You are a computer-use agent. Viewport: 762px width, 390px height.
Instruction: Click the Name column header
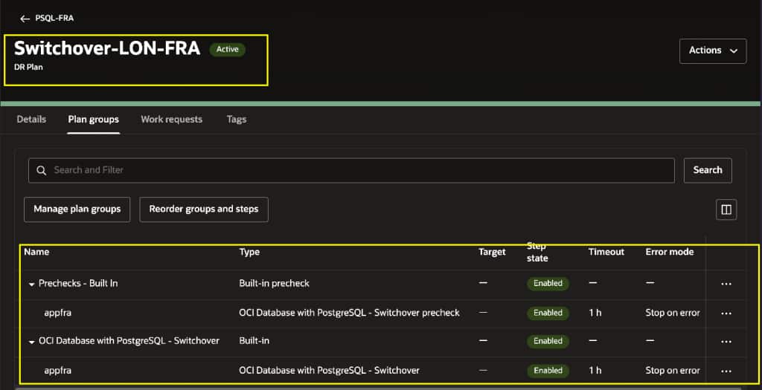[36, 252]
